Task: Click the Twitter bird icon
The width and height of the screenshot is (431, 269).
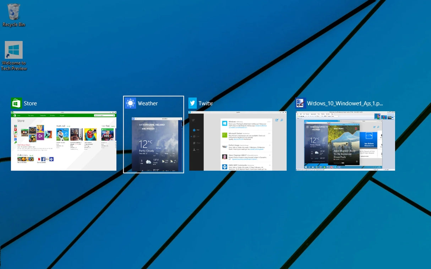Action: coord(192,103)
